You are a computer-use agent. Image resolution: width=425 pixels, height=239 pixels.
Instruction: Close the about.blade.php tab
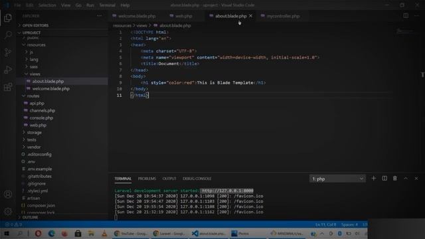pyautogui.click(x=251, y=16)
